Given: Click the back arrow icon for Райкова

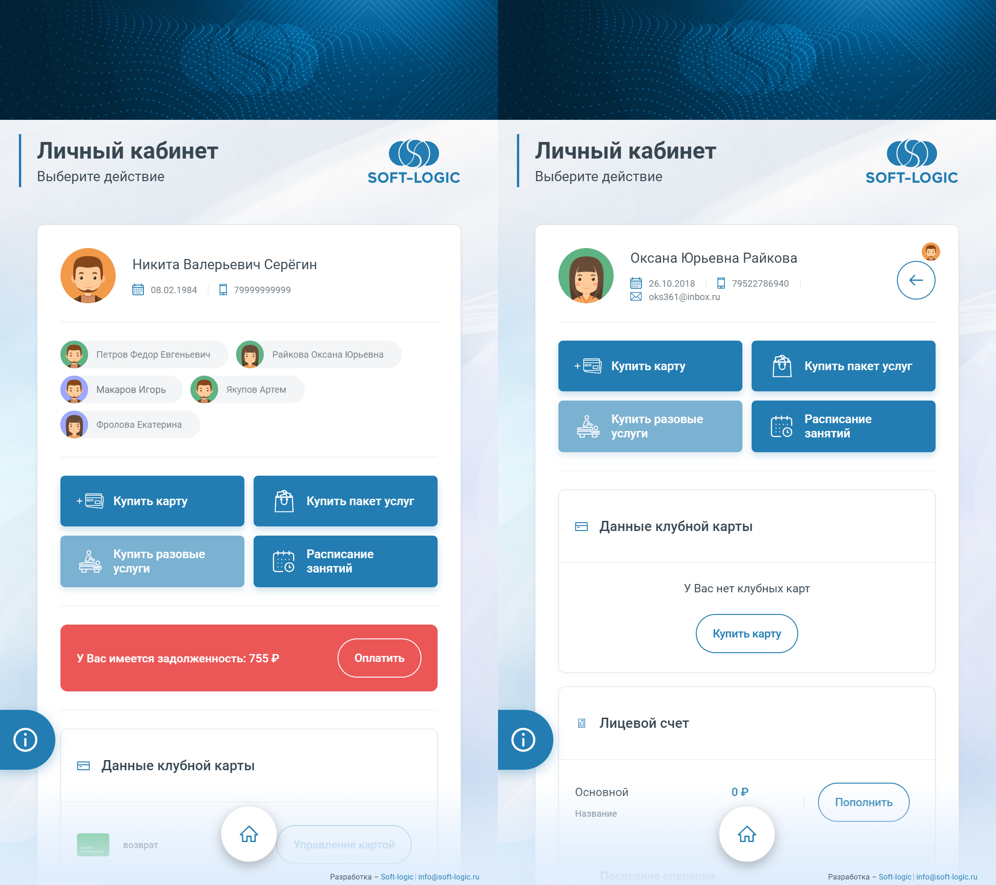Looking at the screenshot, I should 915,280.
